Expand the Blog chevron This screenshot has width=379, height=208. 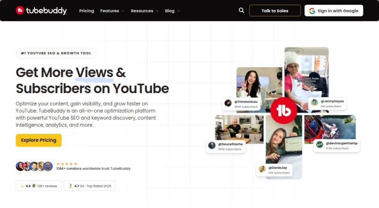pos(179,11)
